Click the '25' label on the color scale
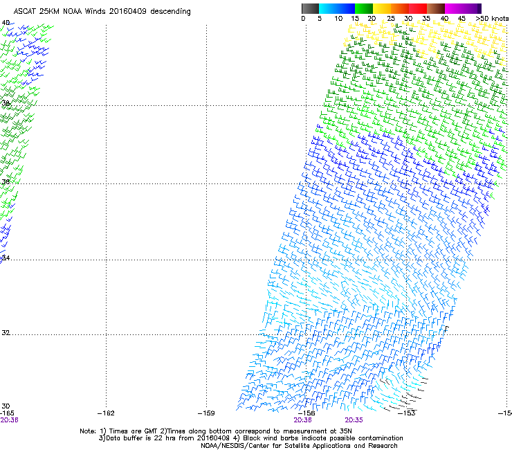The image size is (512, 450). tap(391, 19)
